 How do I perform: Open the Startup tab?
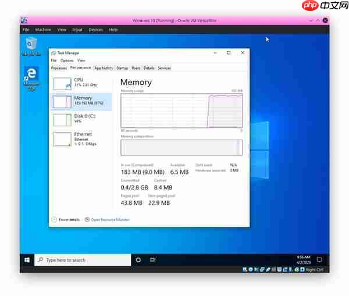pyautogui.click(x=122, y=68)
